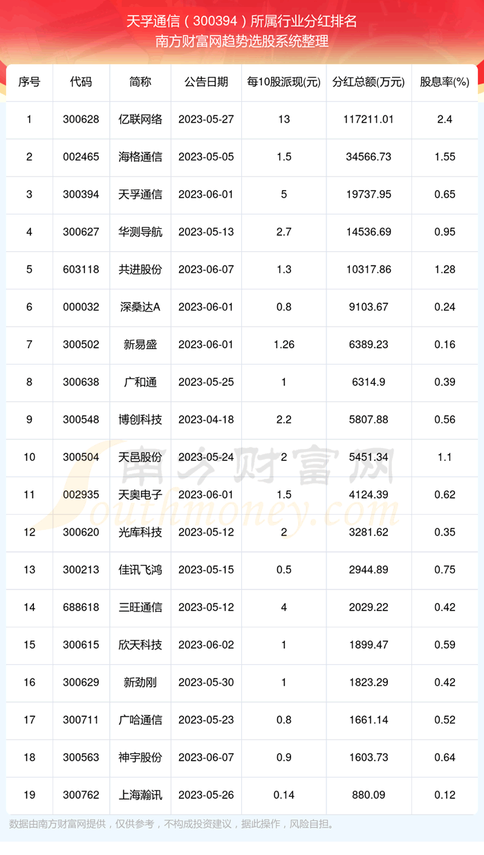Click stock code 688618
The height and width of the screenshot is (855, 484).
pyautogui.click(x=81, y=607)
